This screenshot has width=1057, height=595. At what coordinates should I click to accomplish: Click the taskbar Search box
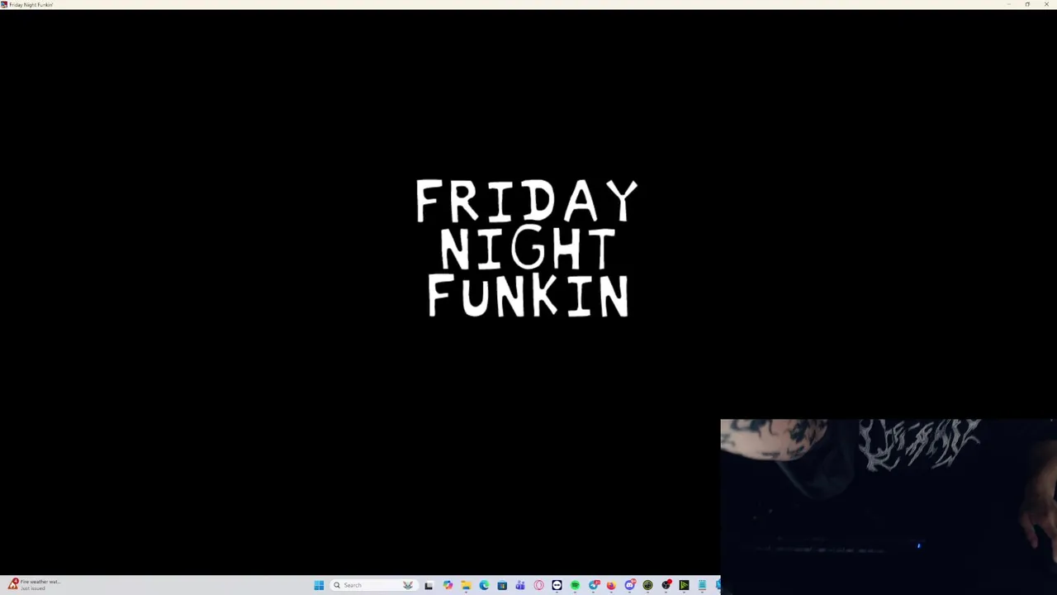click(x=374, y=585)
